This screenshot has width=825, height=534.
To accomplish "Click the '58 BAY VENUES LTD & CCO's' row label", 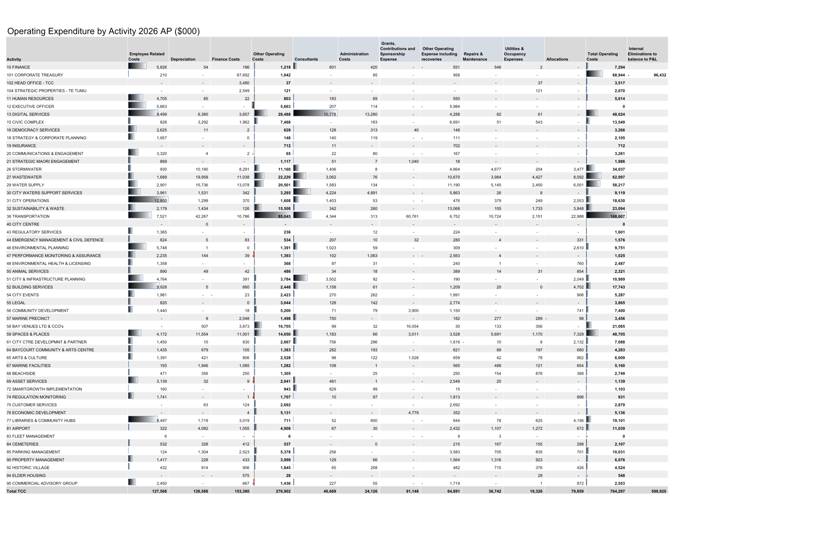I will [x=35, y=326].
